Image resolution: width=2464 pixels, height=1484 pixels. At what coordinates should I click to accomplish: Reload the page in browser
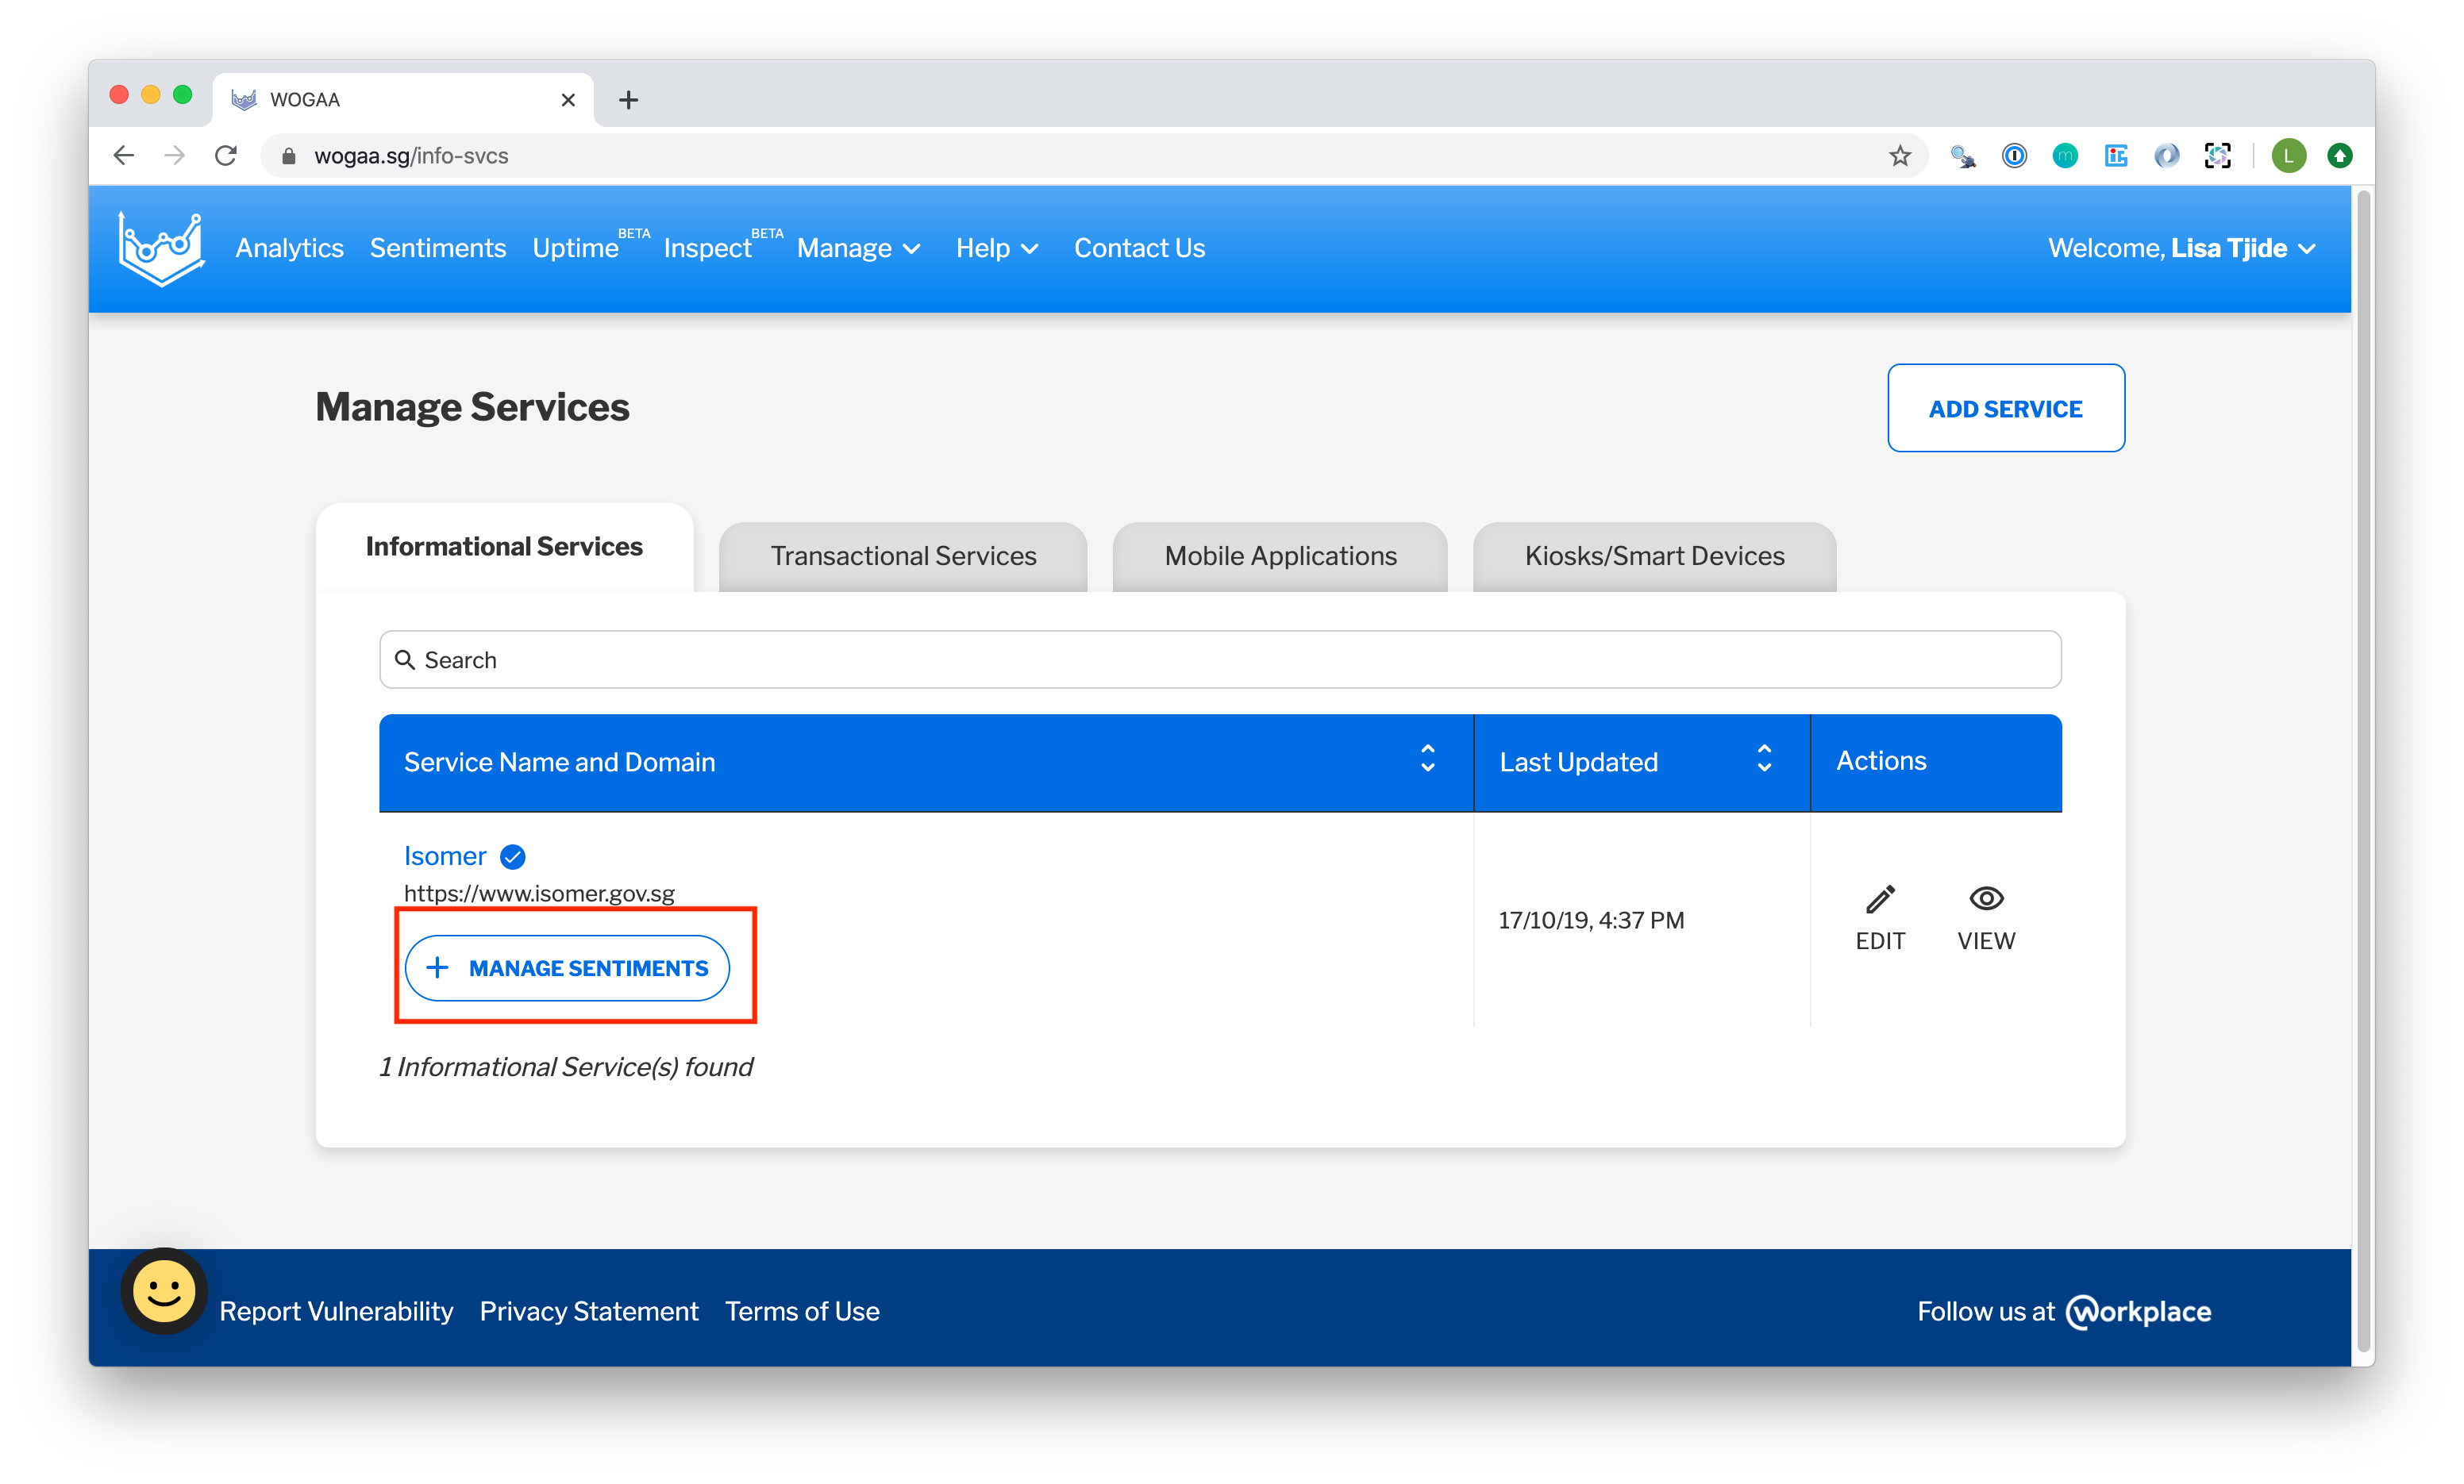click(226, 156)
